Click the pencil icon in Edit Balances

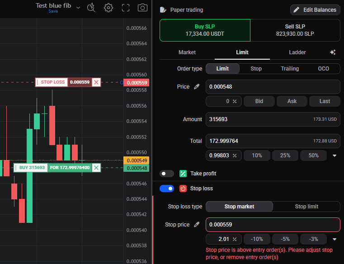(x=297, y=10)
